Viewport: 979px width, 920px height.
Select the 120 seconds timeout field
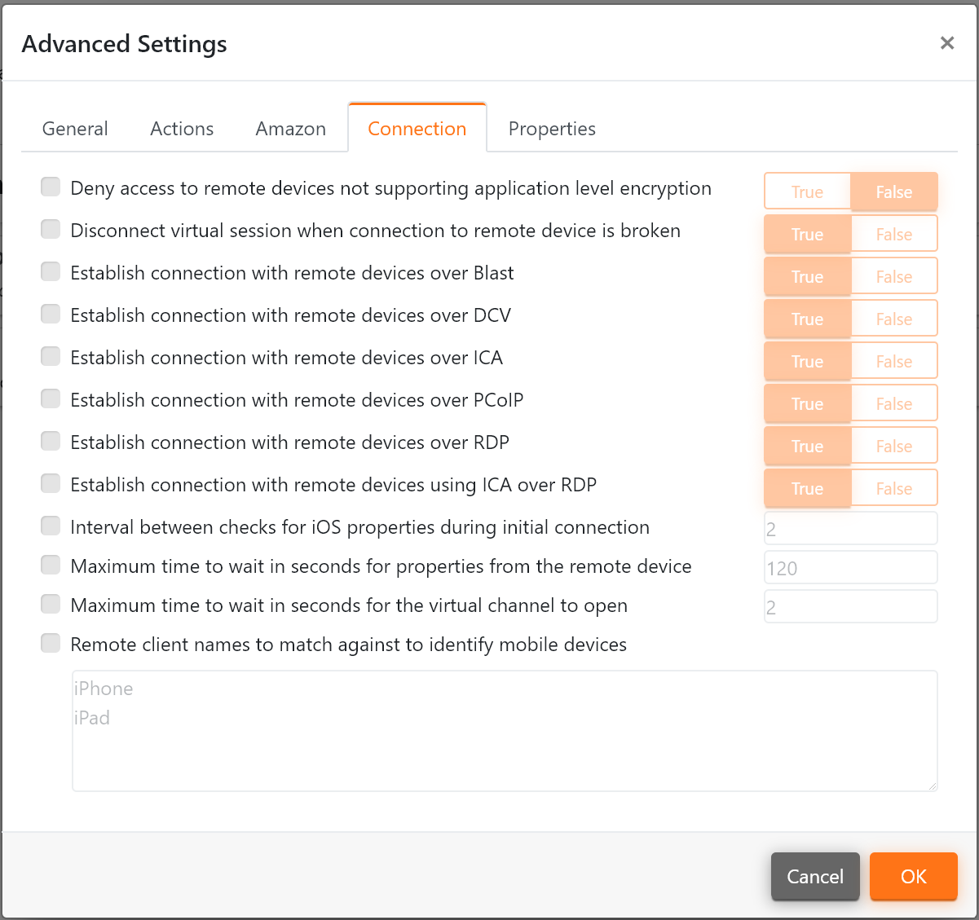pos(850,567)
